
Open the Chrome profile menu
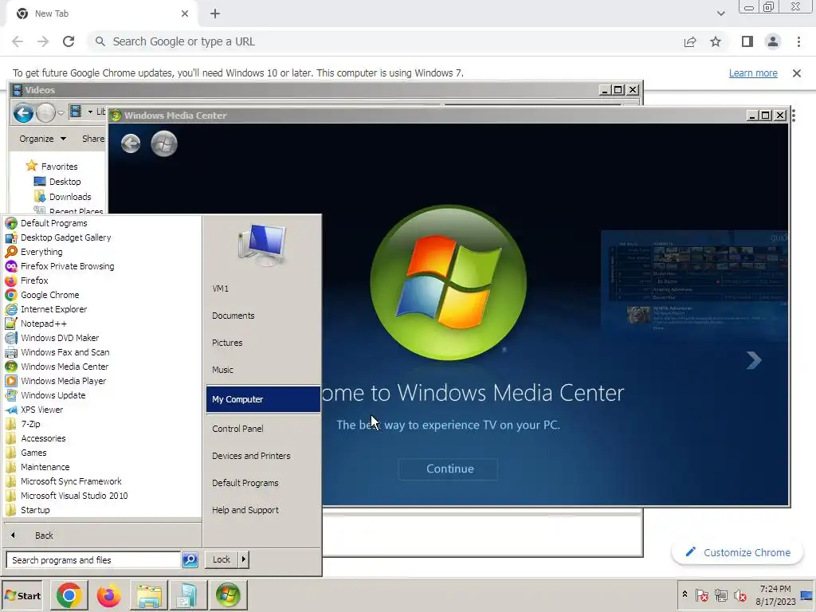click(x=773, y=41)
